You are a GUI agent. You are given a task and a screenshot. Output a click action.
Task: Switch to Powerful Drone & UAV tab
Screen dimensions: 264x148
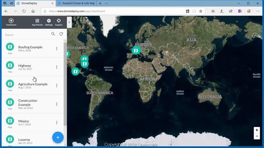coord(76,3)
